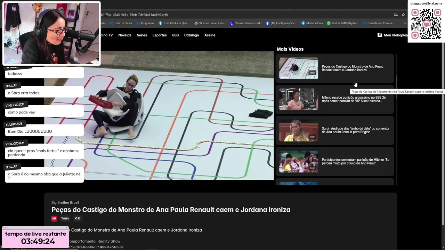Open the 'Participantes comentam punição de Milena' video title
The height and width of the screenshot is (250, 445).
coord(355,161)
